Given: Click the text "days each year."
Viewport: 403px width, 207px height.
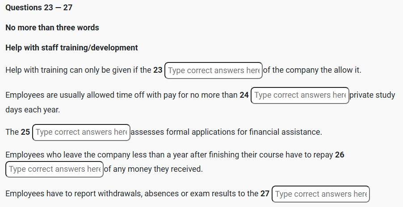Looking at the screenshot, I should (32, 109).
